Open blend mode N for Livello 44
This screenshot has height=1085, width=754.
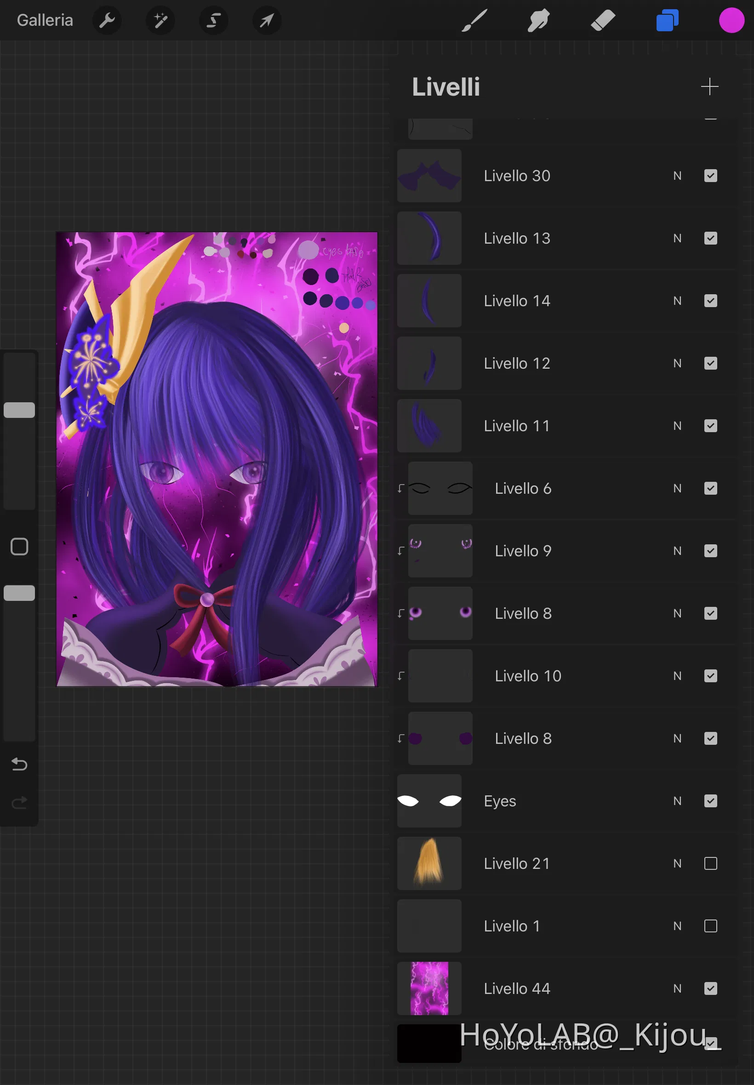click(x=677, y=988)
